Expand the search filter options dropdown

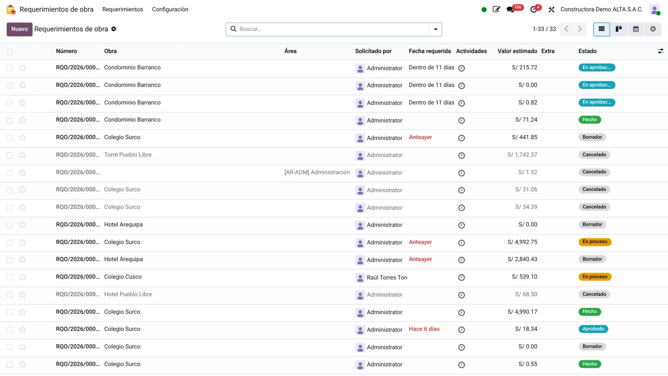coord(435,29)
